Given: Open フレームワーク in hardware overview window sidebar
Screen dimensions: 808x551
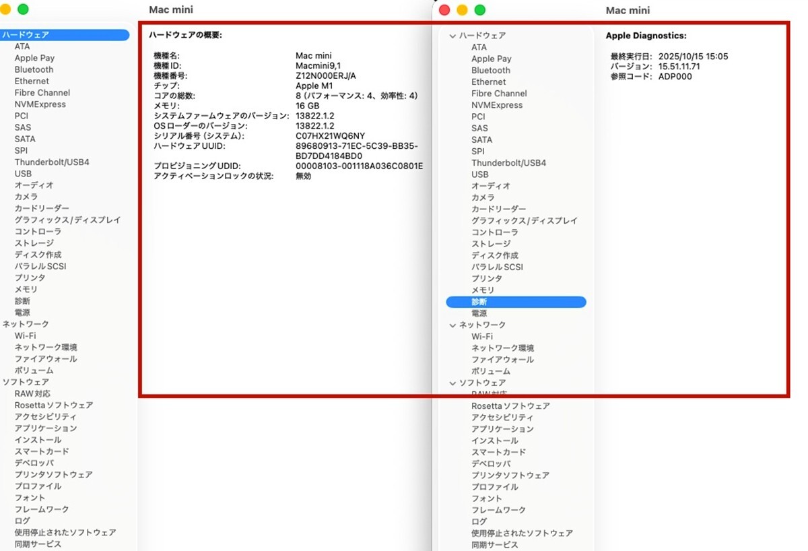Looking at the screenshot, I should click(x=42, y=509).
